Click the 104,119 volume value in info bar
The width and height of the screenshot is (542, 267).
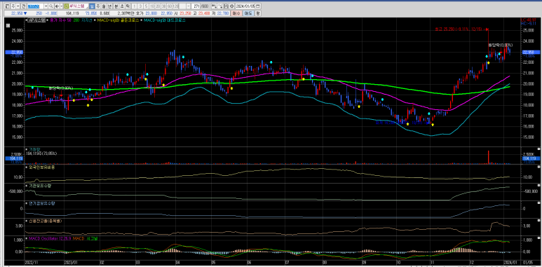[x=72, y=13]
